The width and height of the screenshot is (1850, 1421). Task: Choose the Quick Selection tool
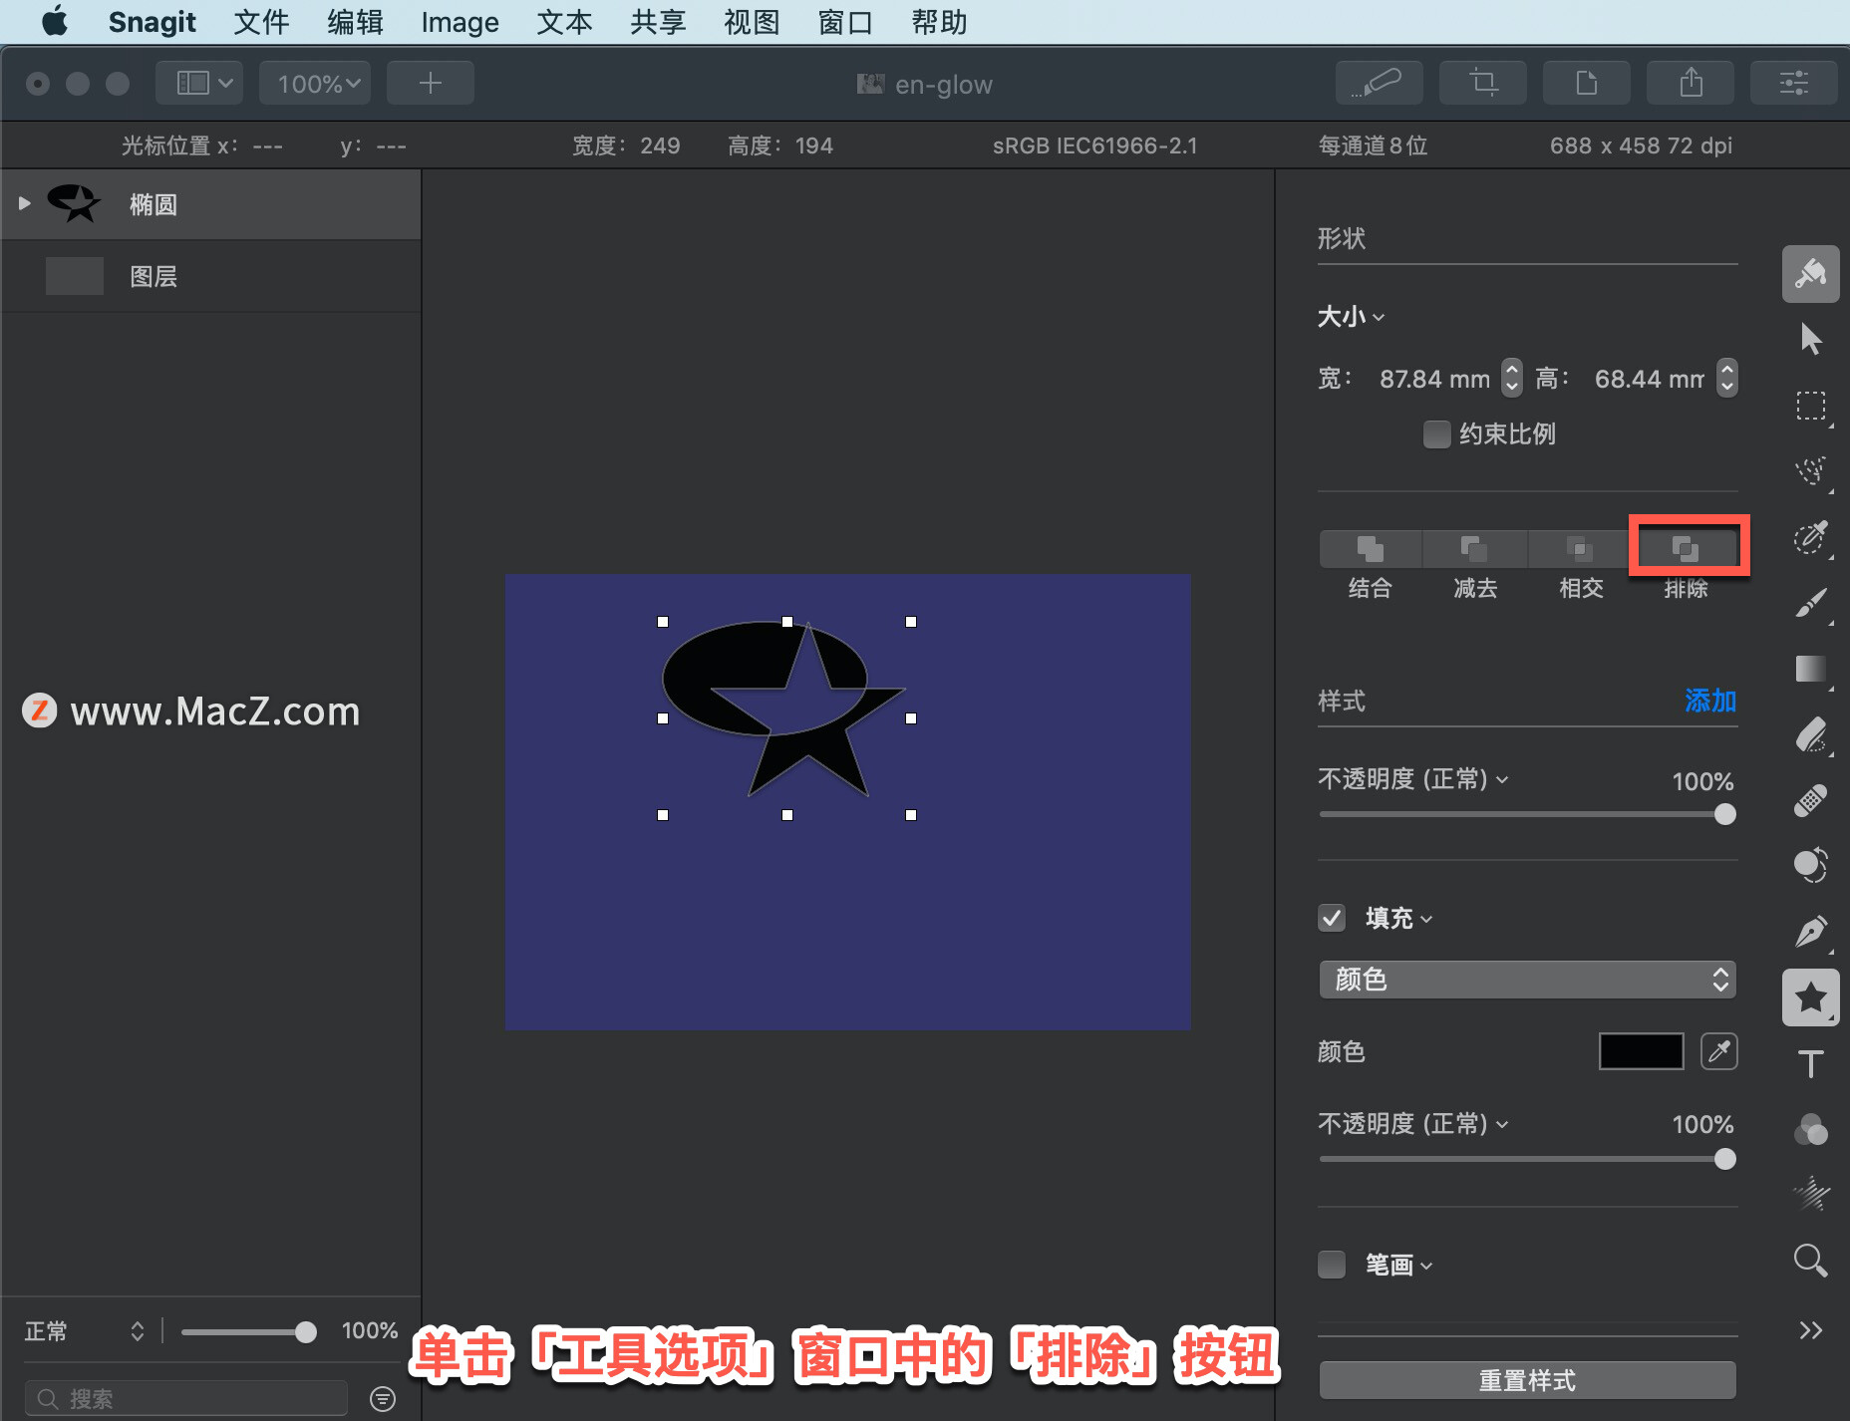pos(1810,470)
